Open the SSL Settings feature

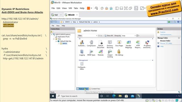119,53
